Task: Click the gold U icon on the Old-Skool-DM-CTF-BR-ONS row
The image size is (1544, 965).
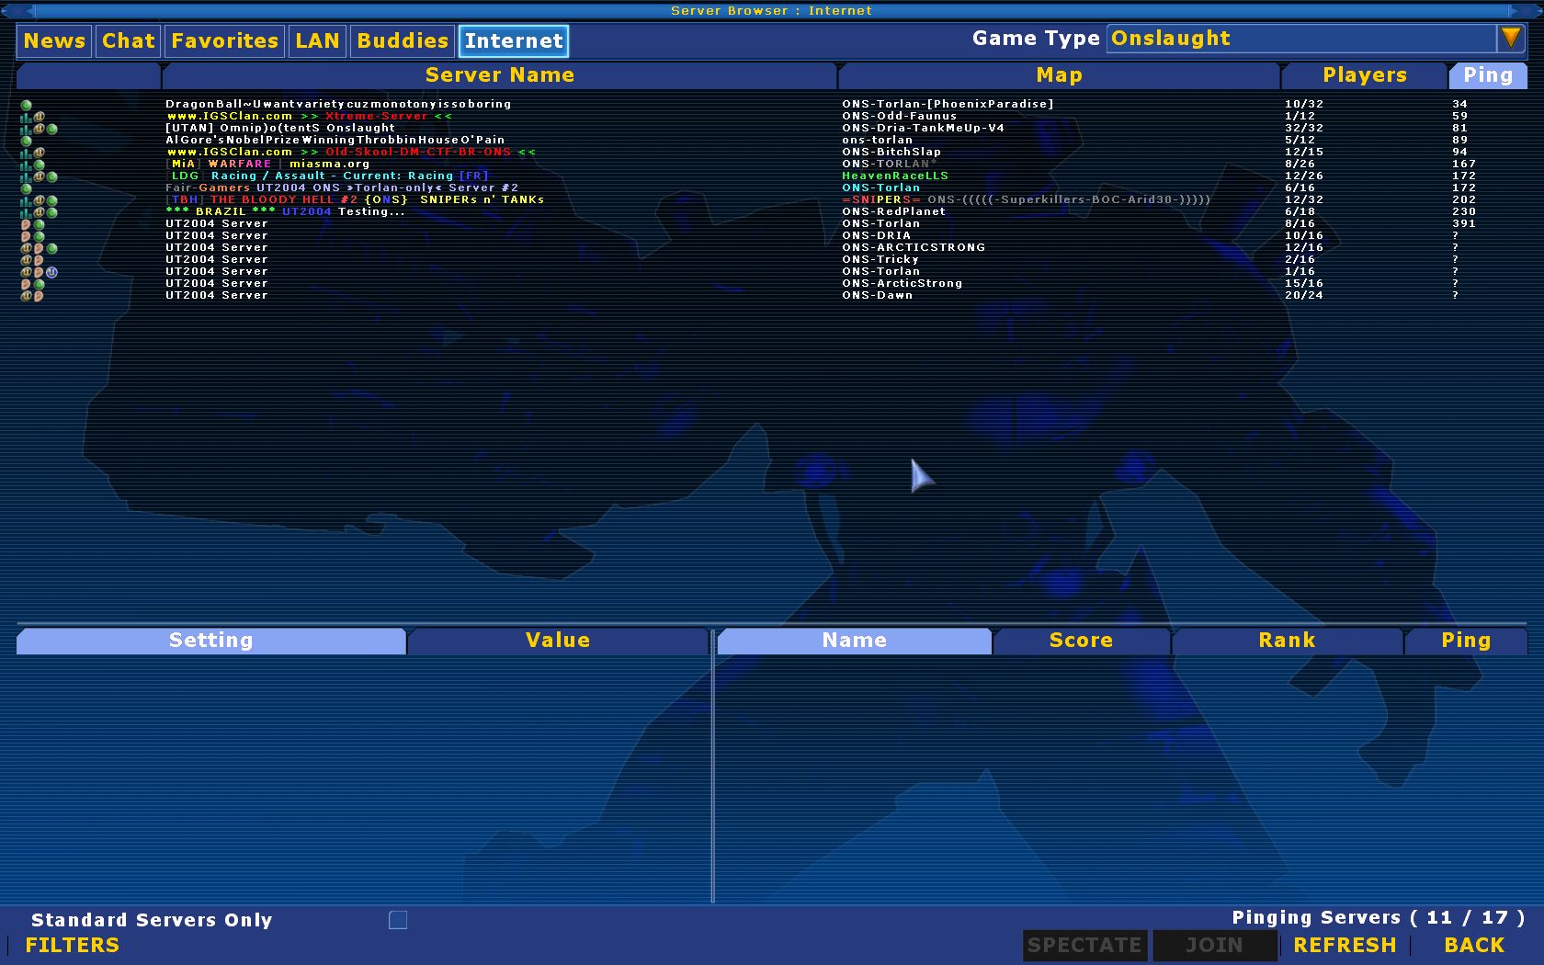Action: tap(39, 153)
